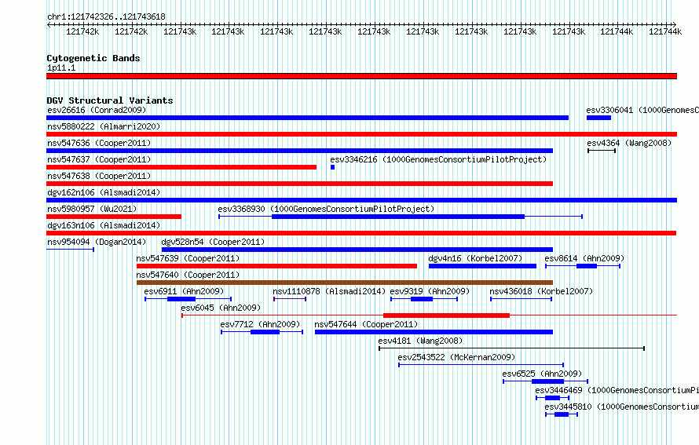
Task: Click the thick blue esv6911 segment
Action: coord(181,299)
